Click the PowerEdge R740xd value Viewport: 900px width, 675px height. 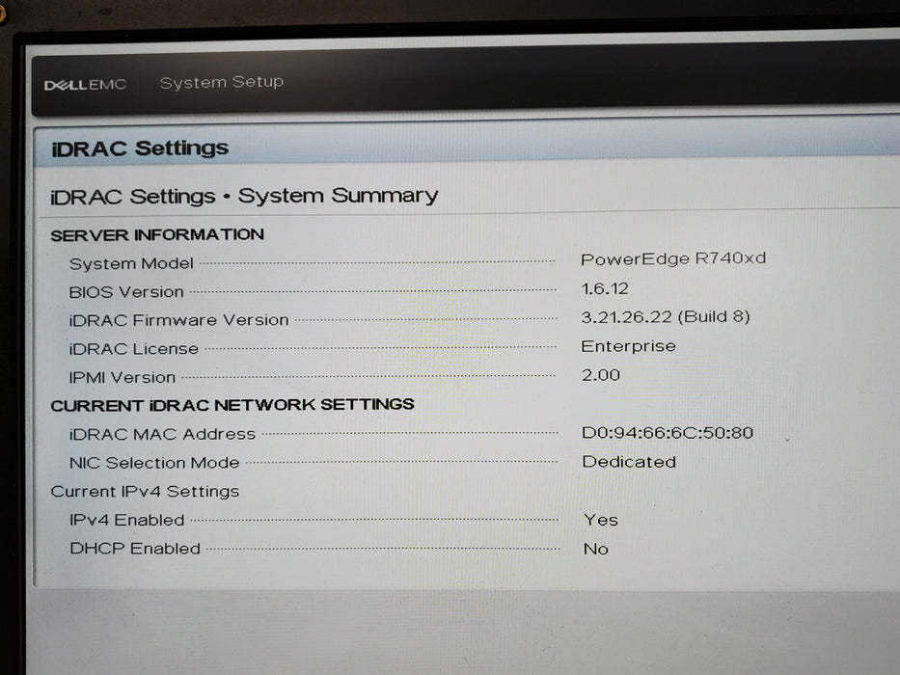point(673,258)
